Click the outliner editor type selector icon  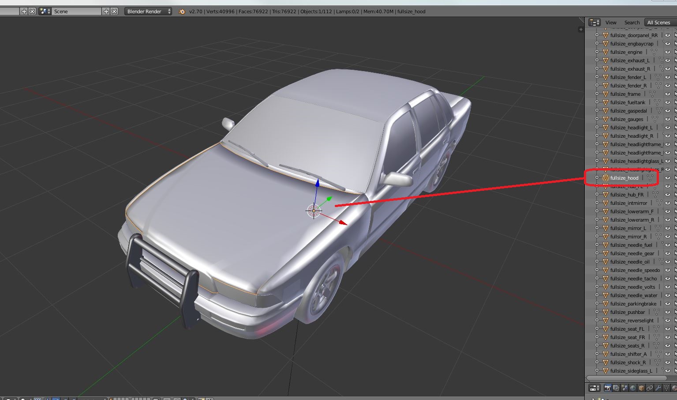(595, 23)
